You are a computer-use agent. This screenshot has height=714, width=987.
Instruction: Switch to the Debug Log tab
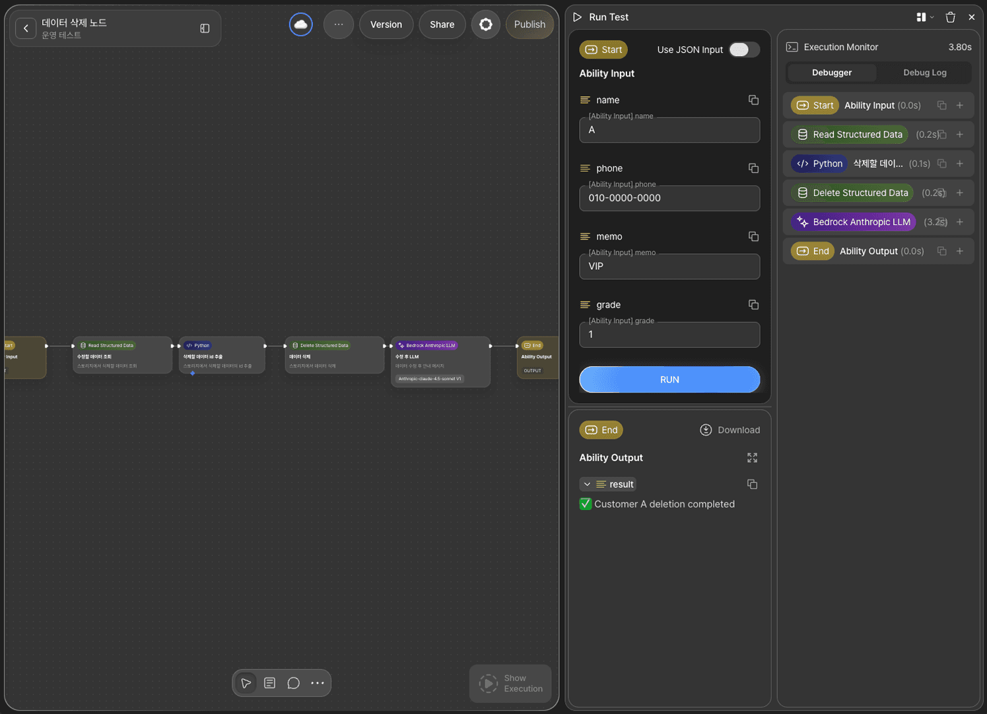[924, 73]
